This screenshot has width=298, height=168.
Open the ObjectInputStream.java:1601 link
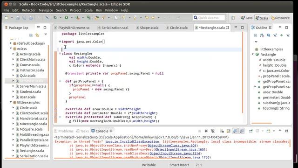(180, 149)
